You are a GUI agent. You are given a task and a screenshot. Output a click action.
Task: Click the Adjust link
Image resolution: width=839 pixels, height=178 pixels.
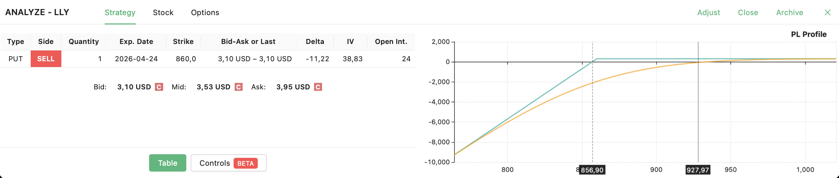tap(708, 13)
